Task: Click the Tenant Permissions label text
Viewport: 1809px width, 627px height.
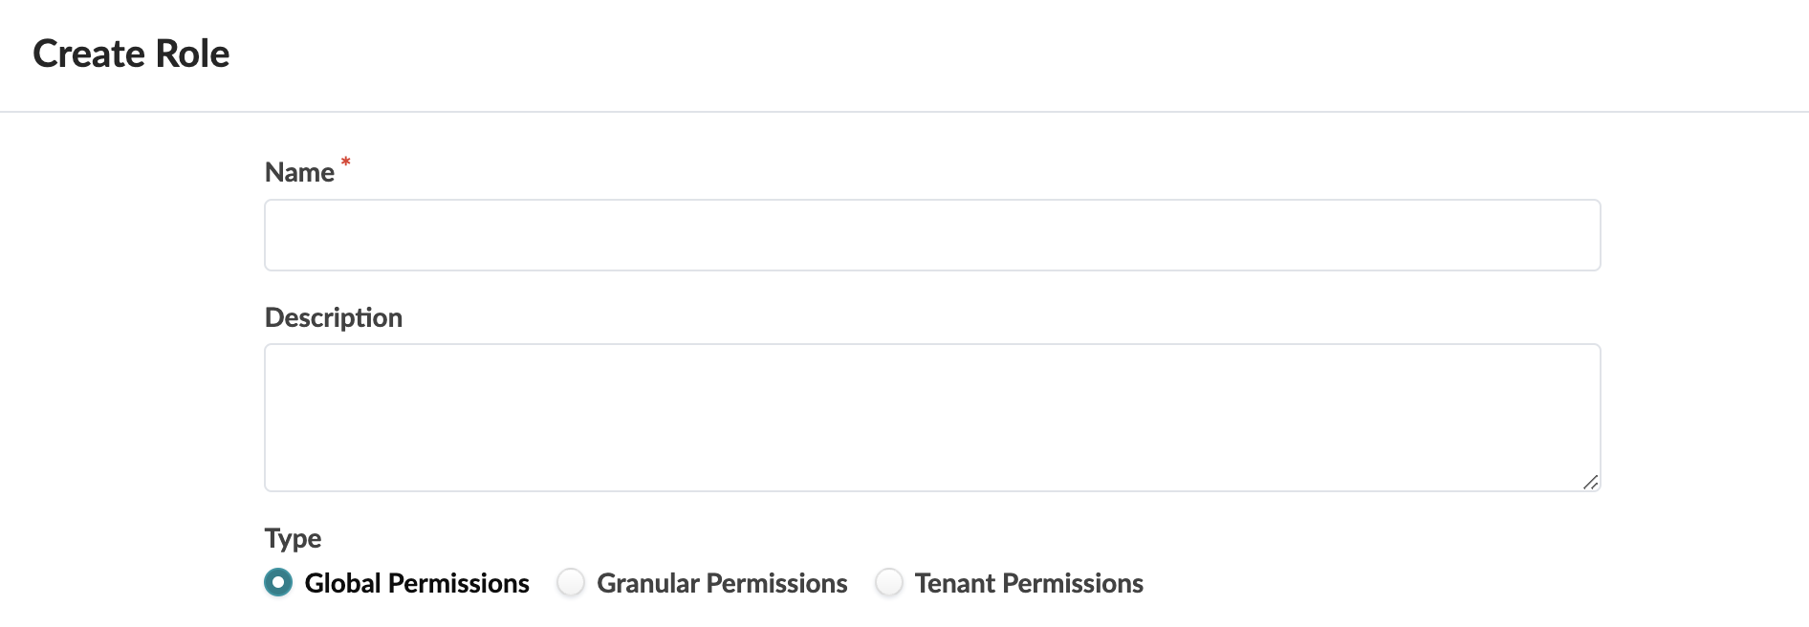Action: 1029,583
